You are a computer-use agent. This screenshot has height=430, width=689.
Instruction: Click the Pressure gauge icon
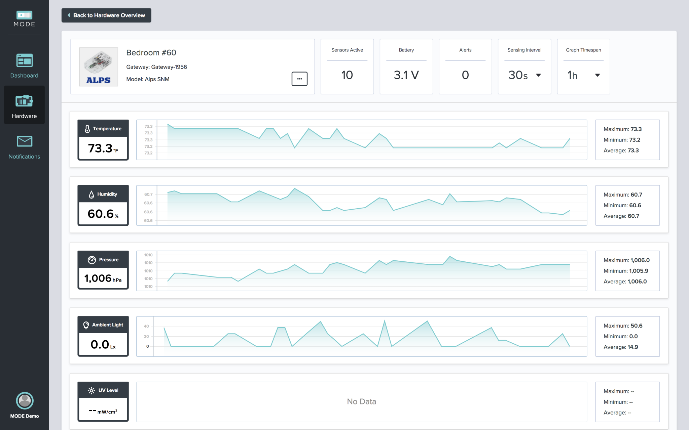92,260
